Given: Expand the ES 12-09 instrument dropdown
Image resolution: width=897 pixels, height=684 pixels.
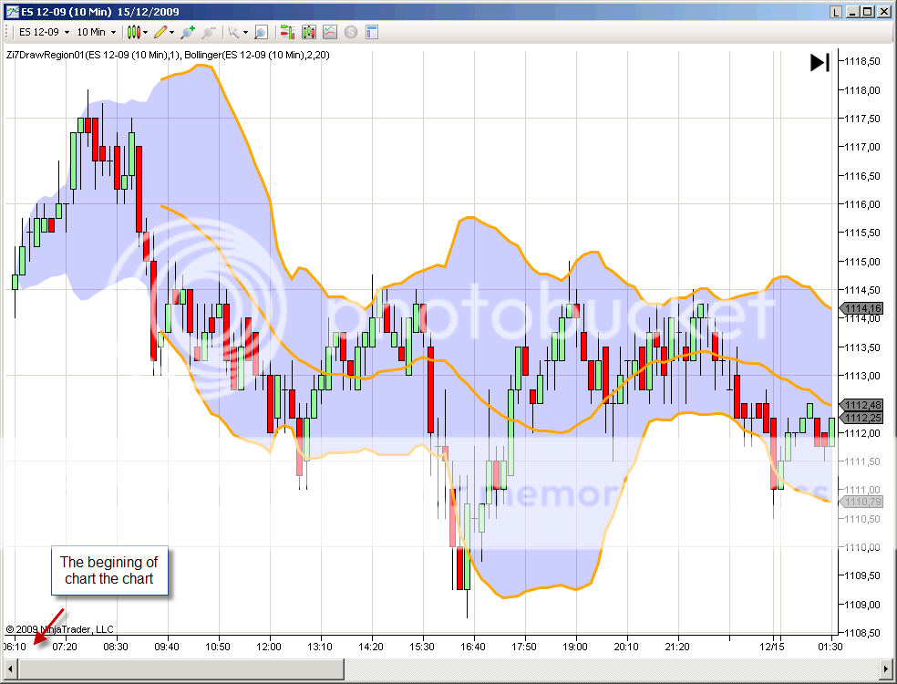Looking at the screenshot, I should [x=44, y=32].
